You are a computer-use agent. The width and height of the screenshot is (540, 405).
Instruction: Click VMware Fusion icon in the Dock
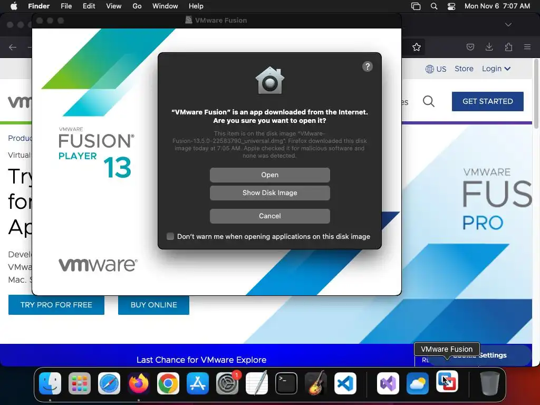pyautogui.click(x=447, y=382)
